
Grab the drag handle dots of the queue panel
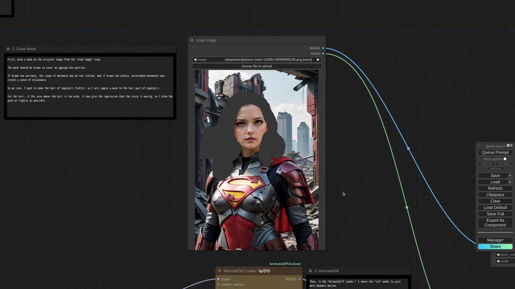point(479,146)
